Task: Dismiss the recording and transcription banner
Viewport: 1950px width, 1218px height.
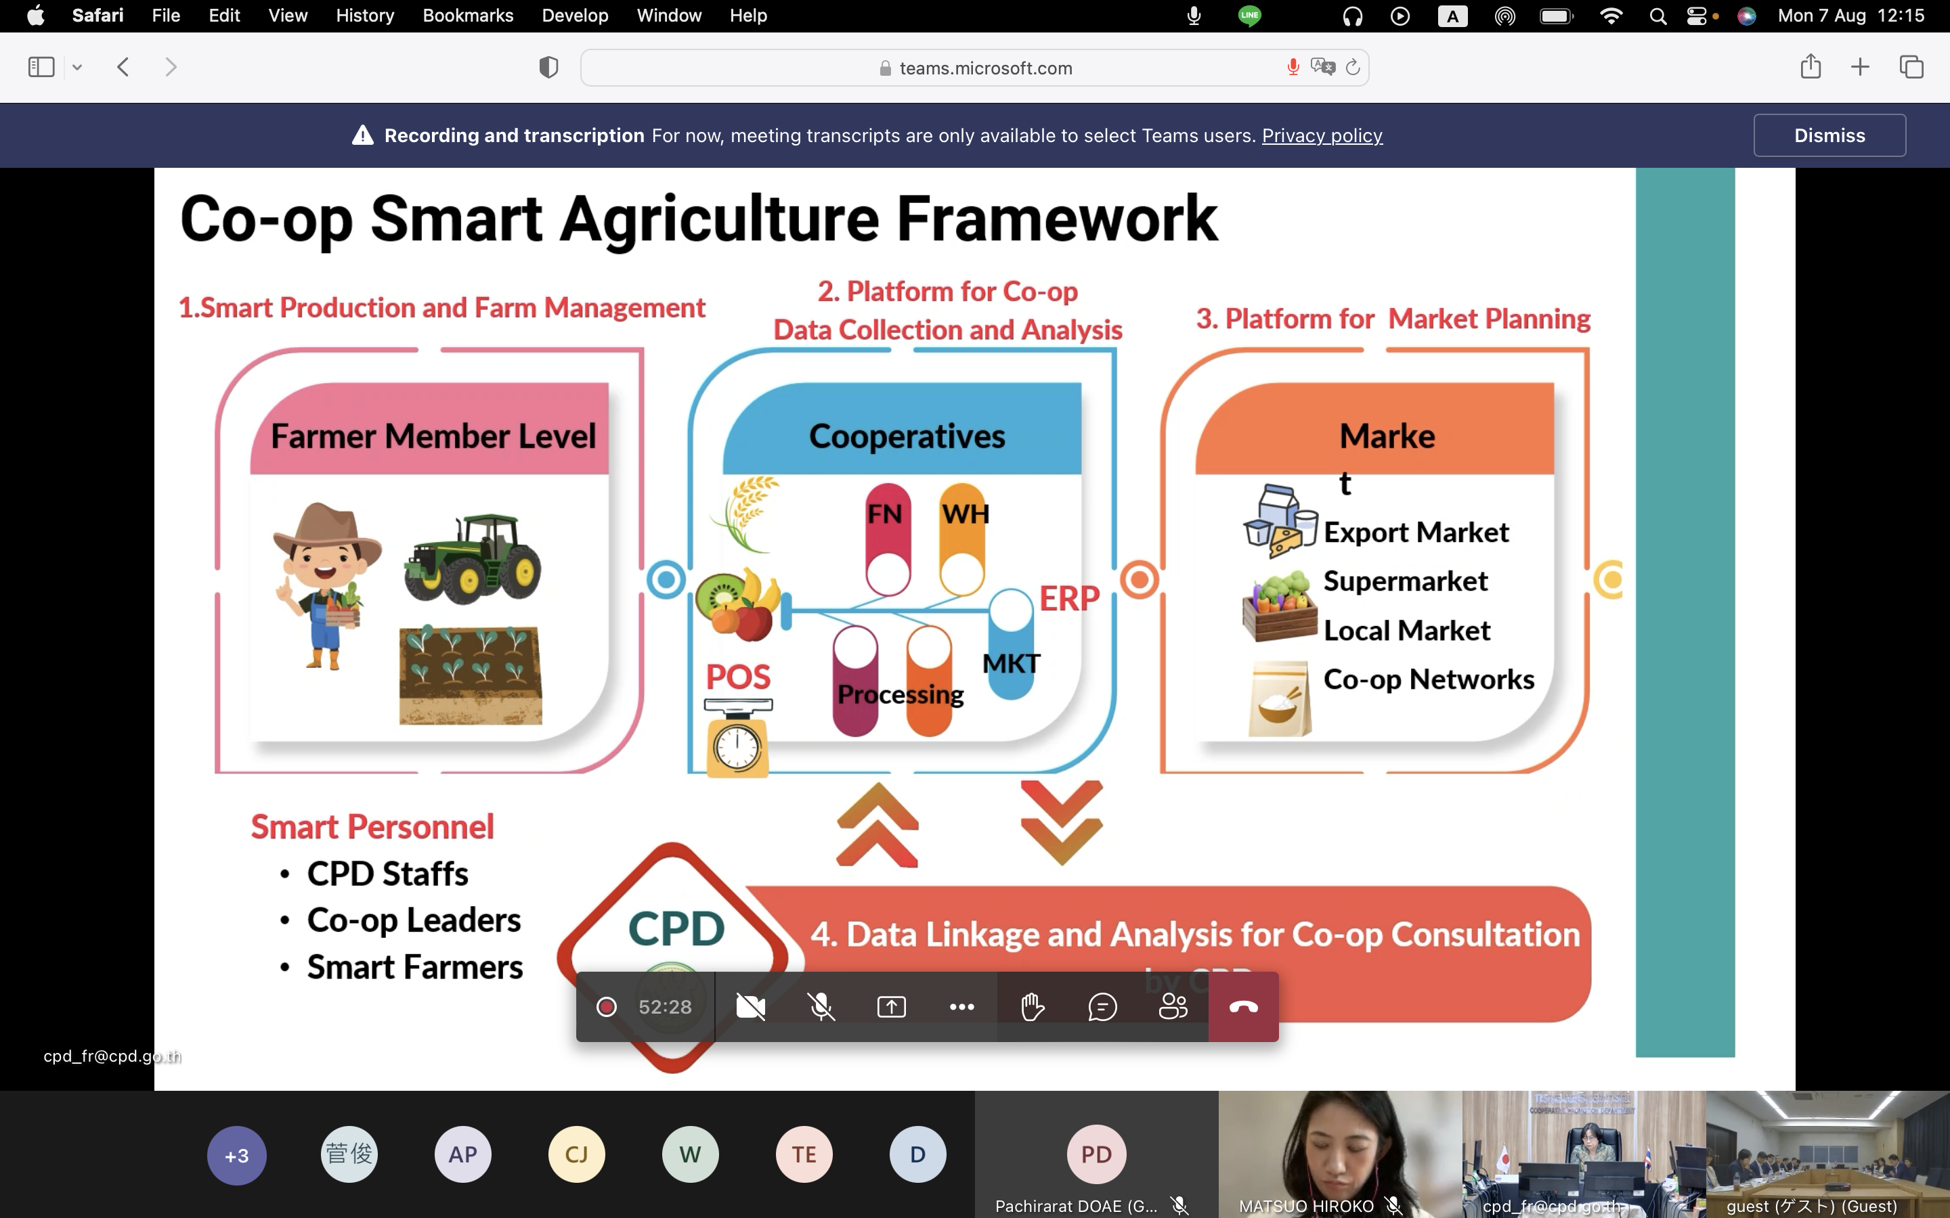Action: [1829, 135]
